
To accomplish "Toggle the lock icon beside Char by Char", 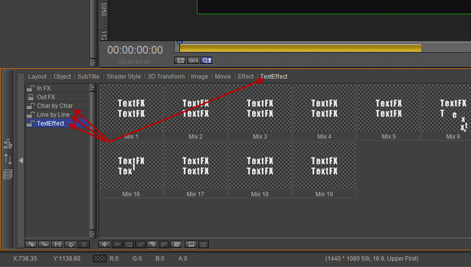I will 31,106.
